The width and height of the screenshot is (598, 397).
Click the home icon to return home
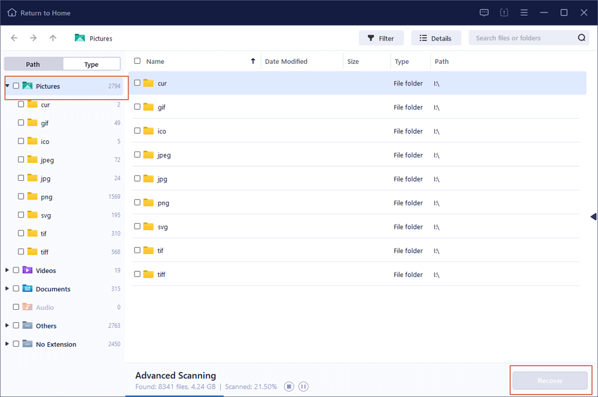12,13
